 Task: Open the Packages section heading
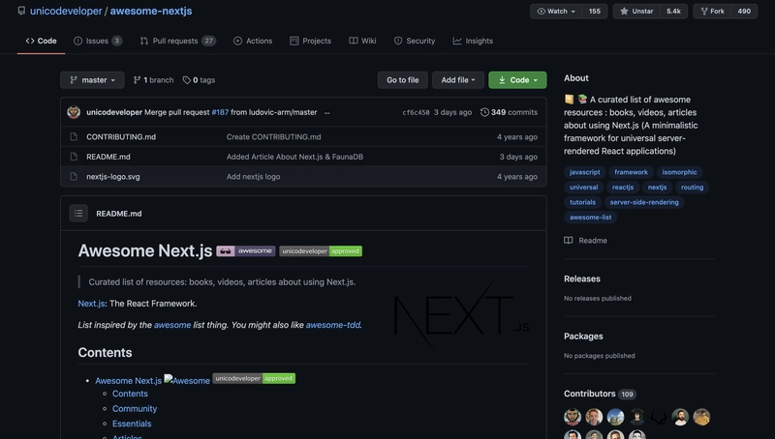coord(583,337)
